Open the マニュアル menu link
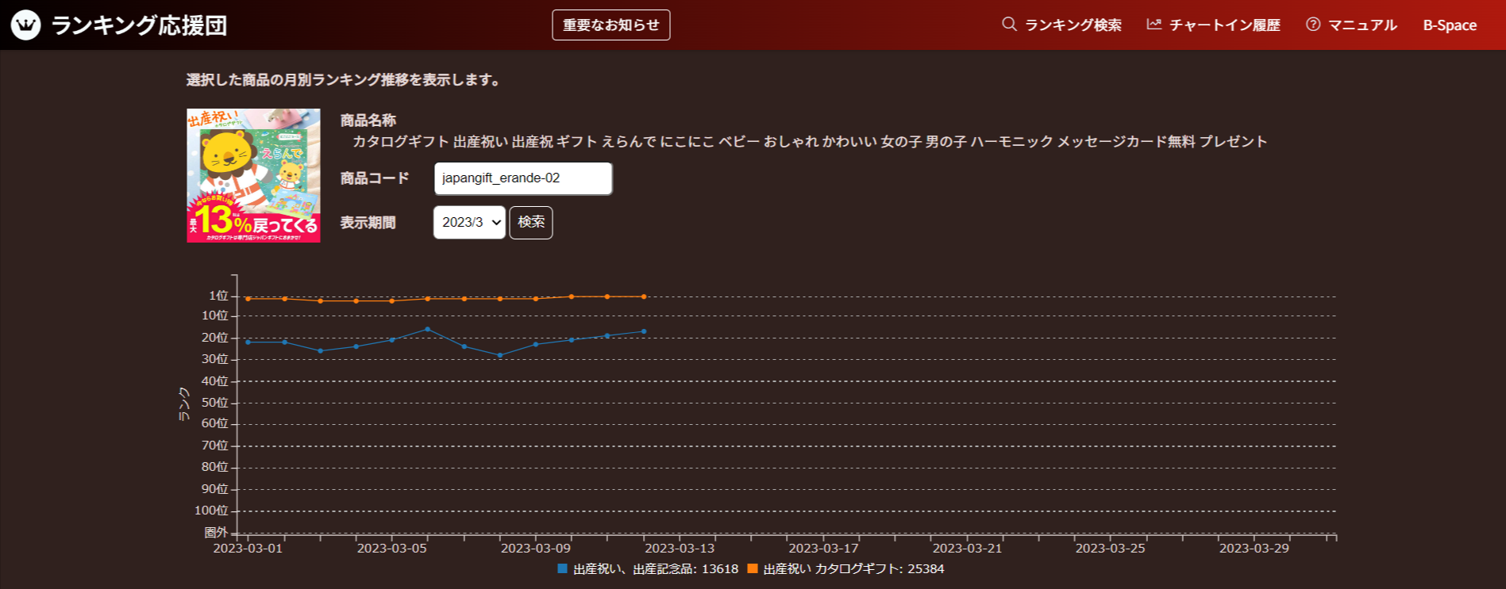Image resolution: width=1506 pixels, height=589 pixels. point(1362,25)
